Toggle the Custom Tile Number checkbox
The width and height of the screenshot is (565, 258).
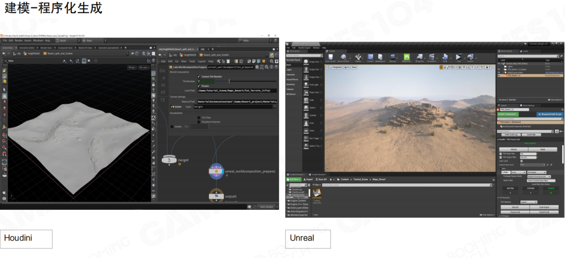tap(199, 77)
